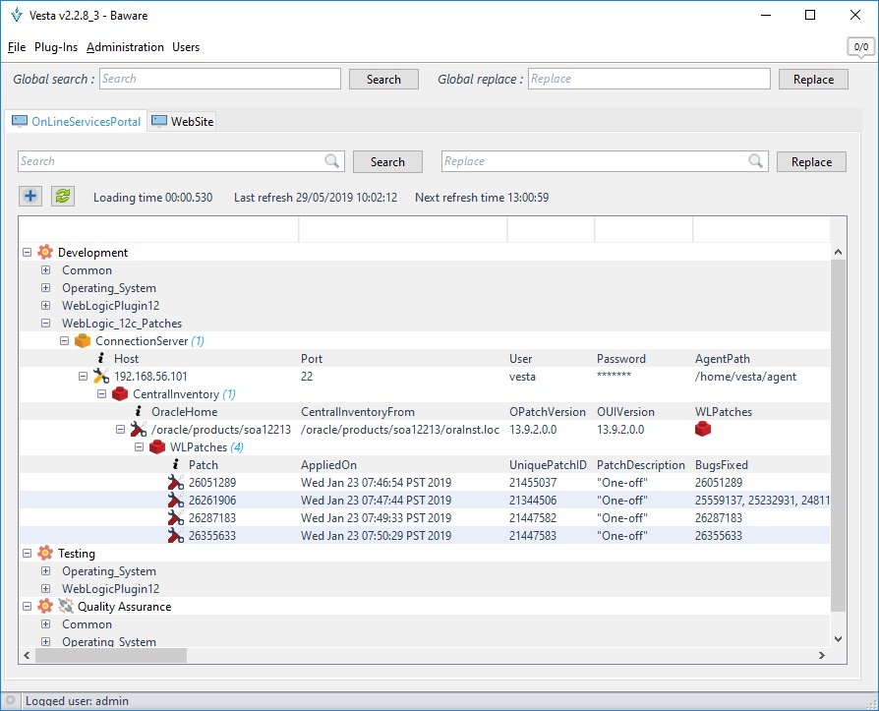Focus the Global replace input field
This screenshot has width=879, height=711.
point(649,79)
